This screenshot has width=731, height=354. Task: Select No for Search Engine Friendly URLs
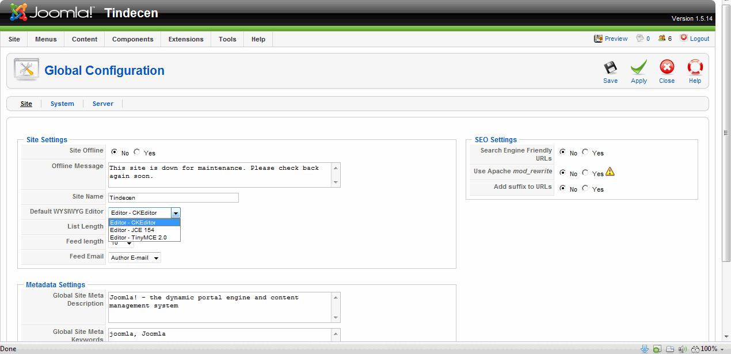click(562, 153)
